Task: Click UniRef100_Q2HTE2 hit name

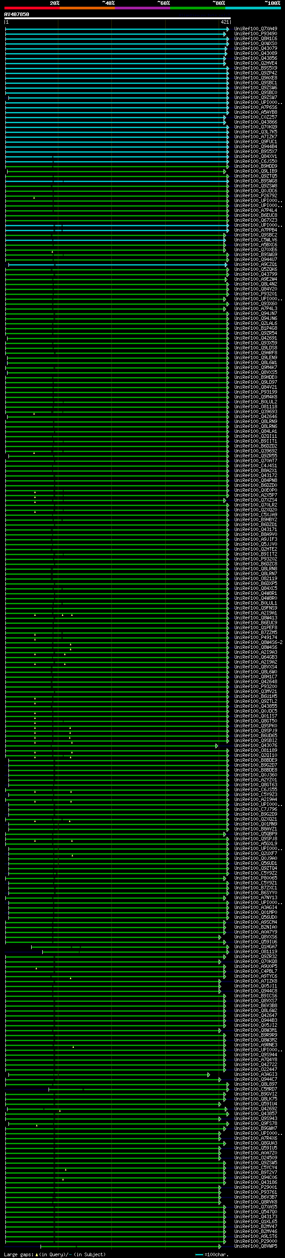Action: pos(256,549)
